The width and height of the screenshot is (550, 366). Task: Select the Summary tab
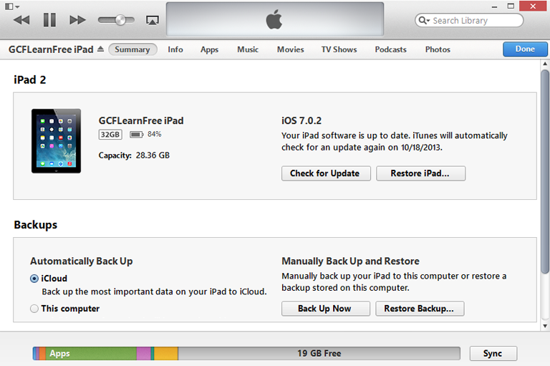coord(132,49)
